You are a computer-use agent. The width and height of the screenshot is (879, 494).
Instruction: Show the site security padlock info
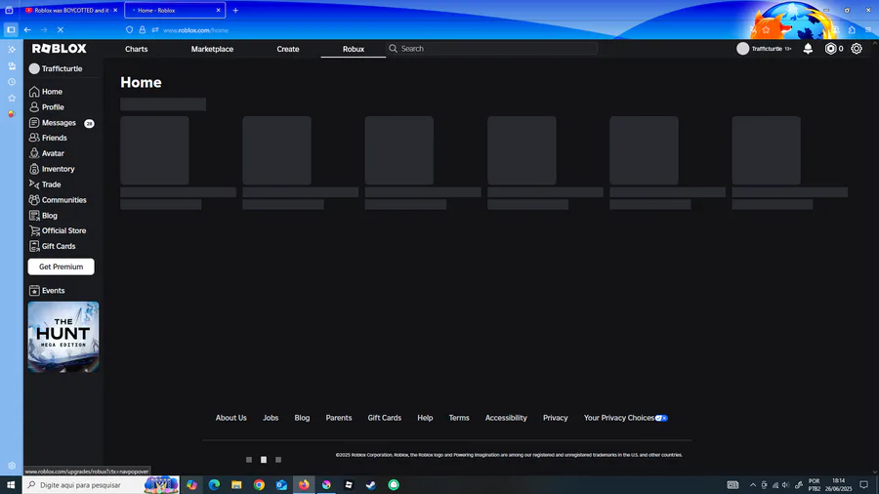[x=143, y=30]
